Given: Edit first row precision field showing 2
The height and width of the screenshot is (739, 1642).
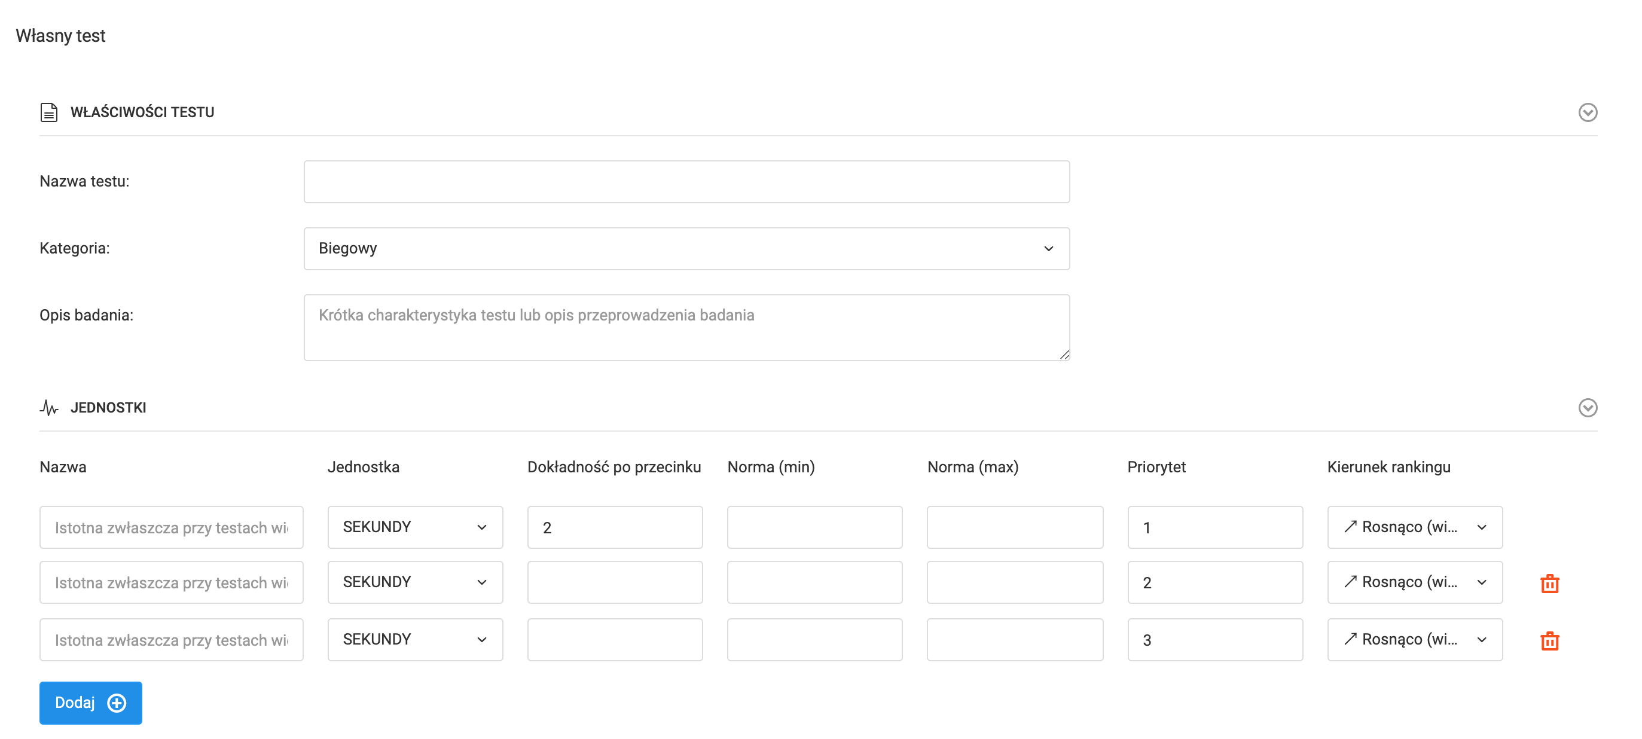Looking at the screenshot, I should 615,527.
